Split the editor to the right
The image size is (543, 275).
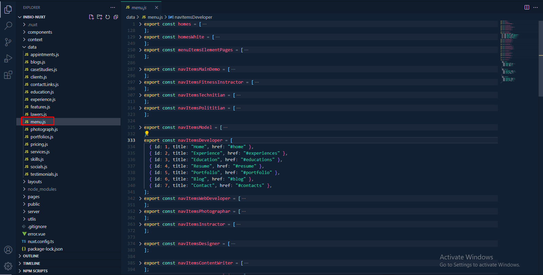pyautogui.click(x=527, y=7)
